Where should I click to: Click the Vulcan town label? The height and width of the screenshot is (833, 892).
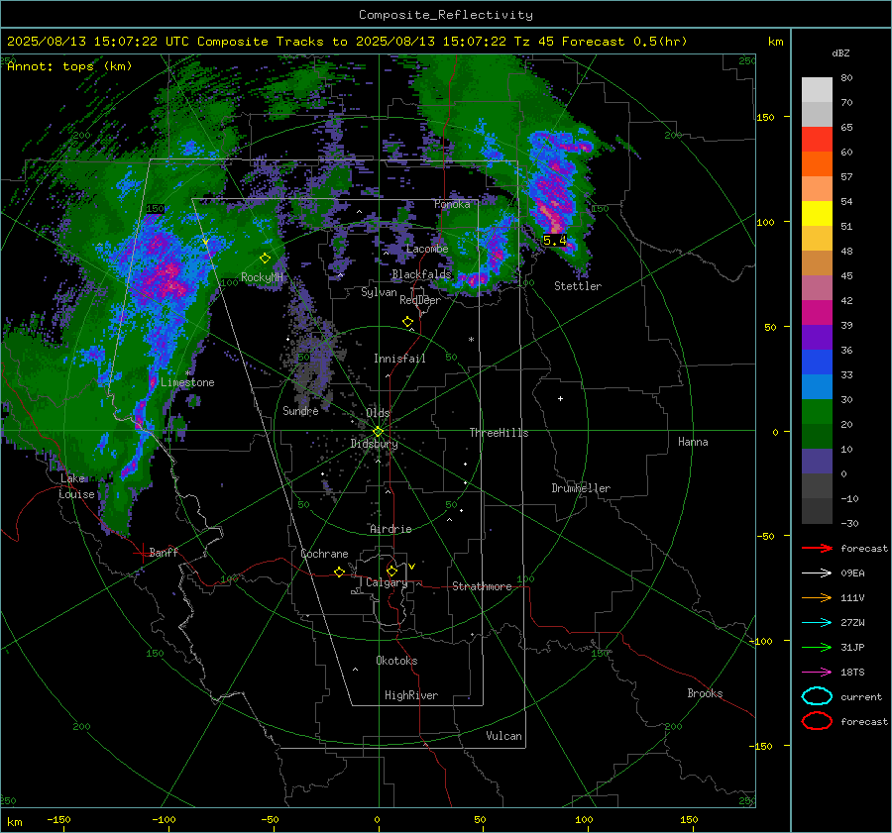503,736
